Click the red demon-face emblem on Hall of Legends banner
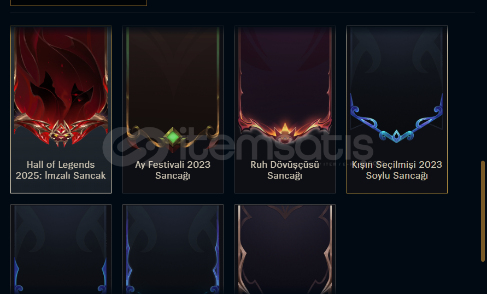Screen dimensions: 487x294 [x=61, y=133]
